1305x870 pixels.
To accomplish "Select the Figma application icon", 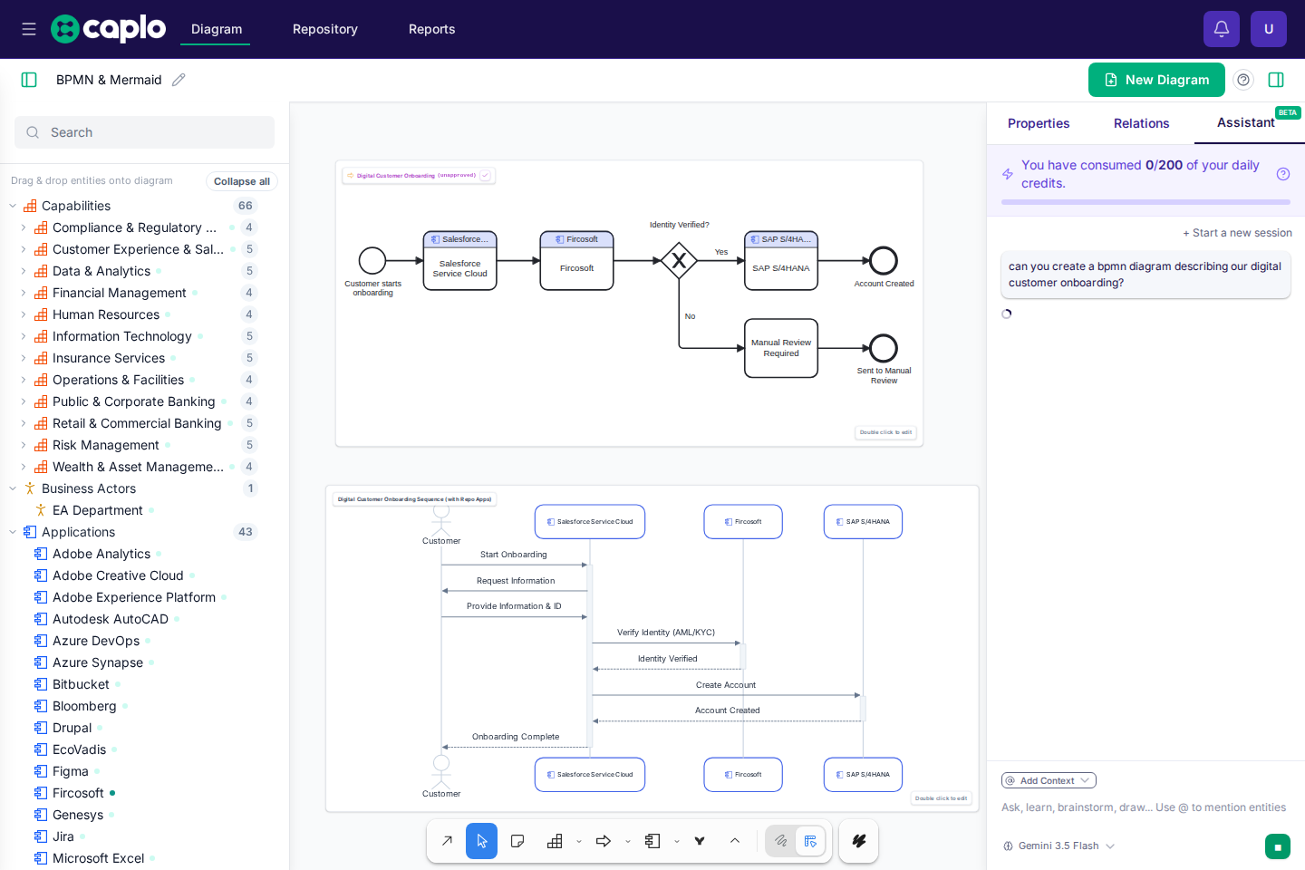I will (x=41, y=771).
